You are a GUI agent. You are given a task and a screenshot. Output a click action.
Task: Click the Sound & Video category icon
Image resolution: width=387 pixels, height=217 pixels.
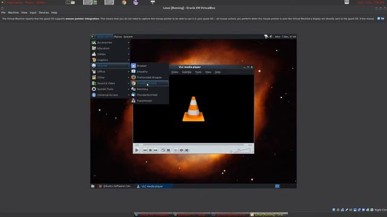tap(94, 83)
